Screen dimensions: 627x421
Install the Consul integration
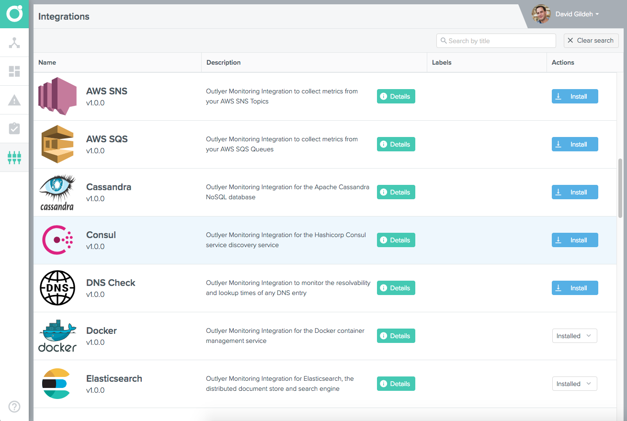point(575,240)
